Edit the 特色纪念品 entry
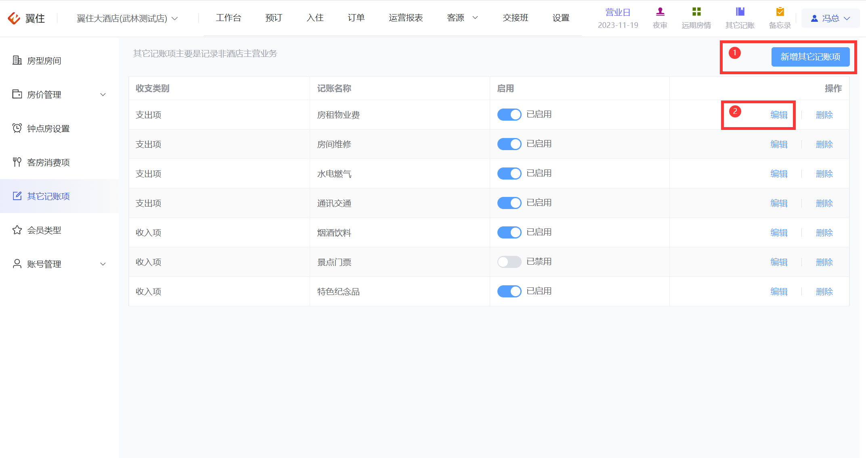This screenshot has width=866, height=458. (779, 292)
